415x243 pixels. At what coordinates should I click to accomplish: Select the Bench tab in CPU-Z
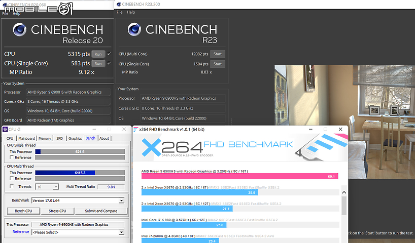click(x=90, y=138)
